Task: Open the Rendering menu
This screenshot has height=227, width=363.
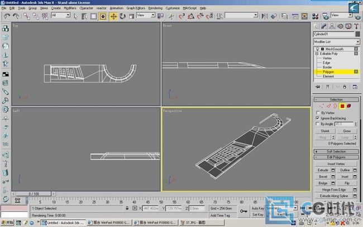Action: (155, 8)
